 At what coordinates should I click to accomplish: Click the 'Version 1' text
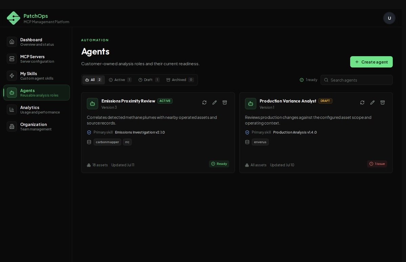coord(267,107)
